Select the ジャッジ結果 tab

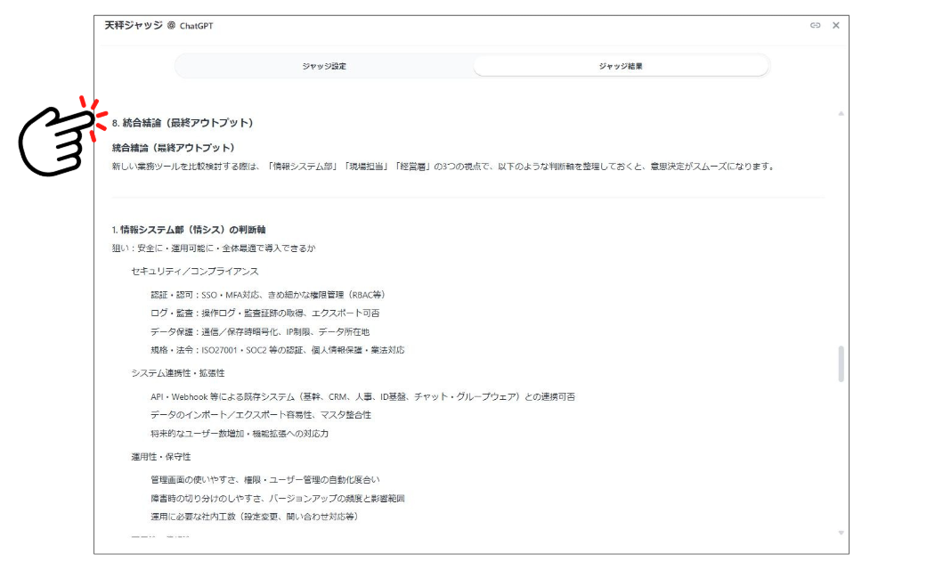622,65
